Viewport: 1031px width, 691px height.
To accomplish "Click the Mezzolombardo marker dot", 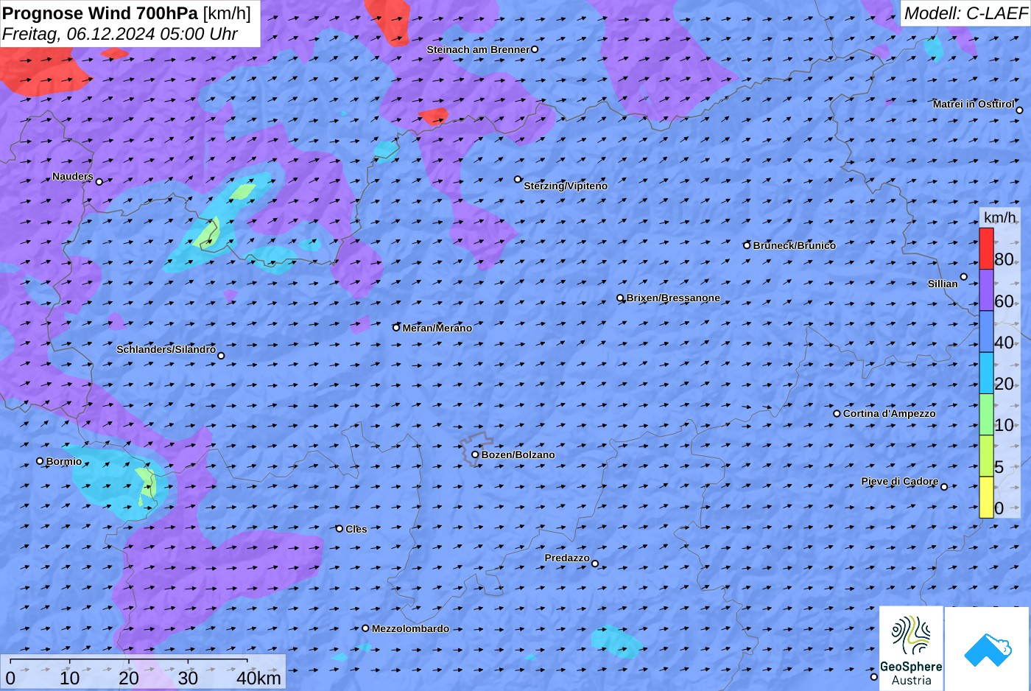I will click(x=365, y=628).
